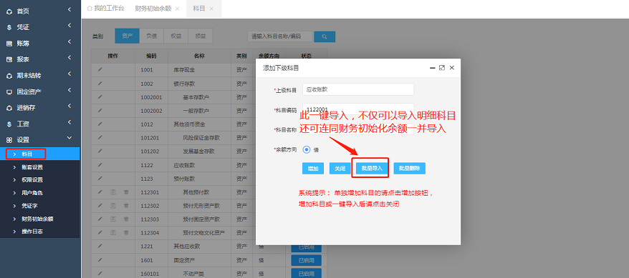Select the 权益 category tab
Viewport: 629px width, 278px height.
(176, 36)
